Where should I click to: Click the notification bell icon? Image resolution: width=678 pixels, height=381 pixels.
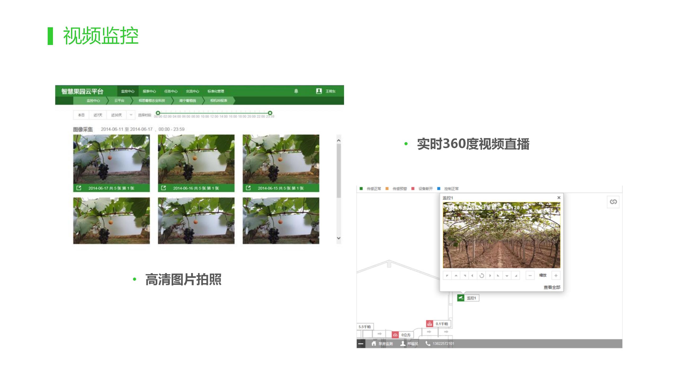296,91
